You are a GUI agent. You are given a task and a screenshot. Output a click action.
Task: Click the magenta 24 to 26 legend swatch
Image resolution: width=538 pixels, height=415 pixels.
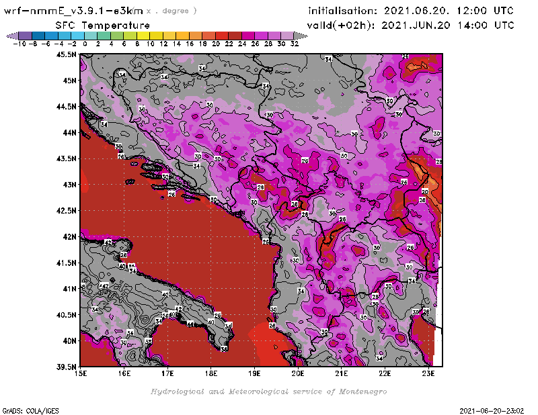coord(248,36)
